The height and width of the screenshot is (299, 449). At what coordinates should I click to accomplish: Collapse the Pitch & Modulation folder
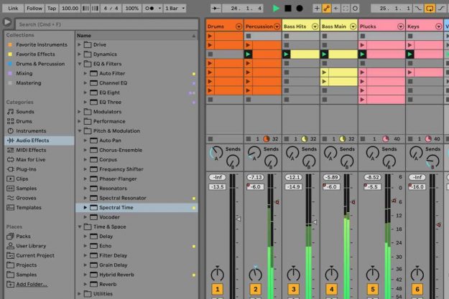79,131
